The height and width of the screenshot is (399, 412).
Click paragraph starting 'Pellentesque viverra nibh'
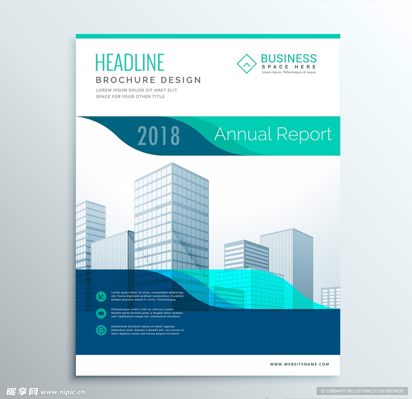[147, 313]
